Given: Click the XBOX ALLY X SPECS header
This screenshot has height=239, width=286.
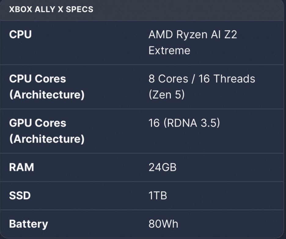Looking at the screenshot, I should point(51,9).
